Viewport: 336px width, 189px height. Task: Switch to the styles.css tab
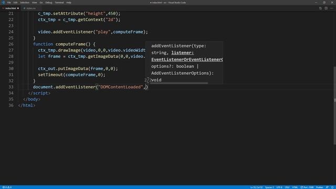click(x=31, y=8)
